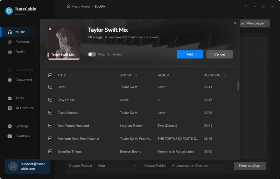
Task: Click the More settings button
Action: (x=250, y=166)
